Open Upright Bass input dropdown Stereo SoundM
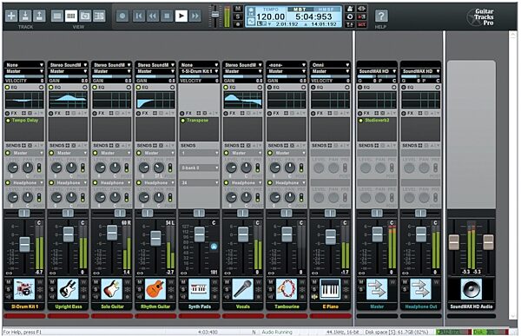Viewport: 521px width, 336px height. 68,65
